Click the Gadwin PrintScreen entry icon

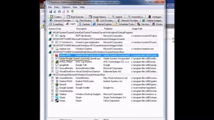click(57, 81)
